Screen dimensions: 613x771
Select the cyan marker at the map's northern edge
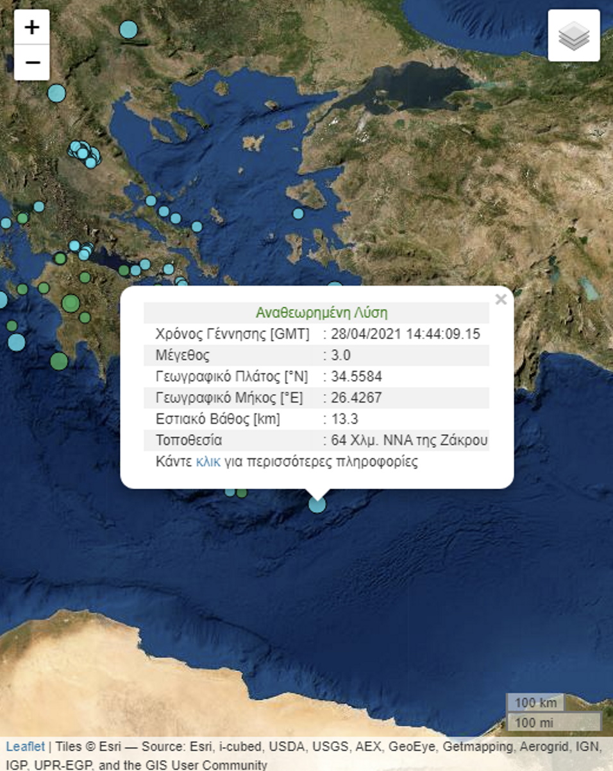point(128,29)
